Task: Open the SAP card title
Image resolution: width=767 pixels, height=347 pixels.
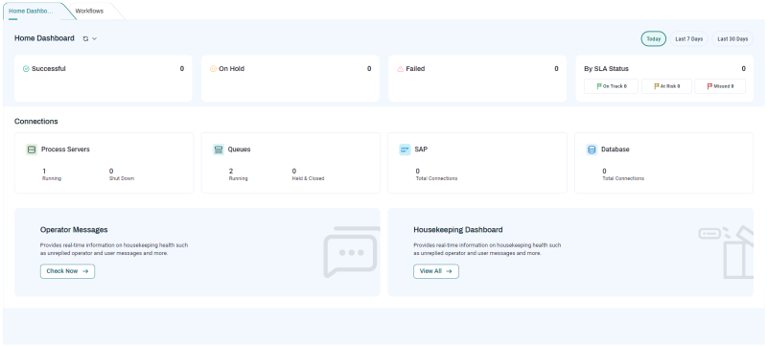Action: click(421, 150)
